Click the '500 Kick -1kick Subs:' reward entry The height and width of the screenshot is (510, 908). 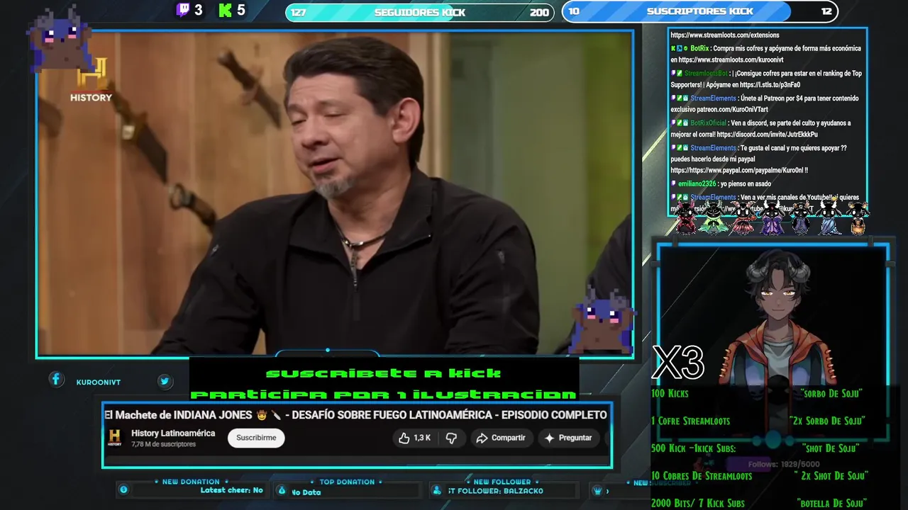pyautogui.click(x=693, y=448)
